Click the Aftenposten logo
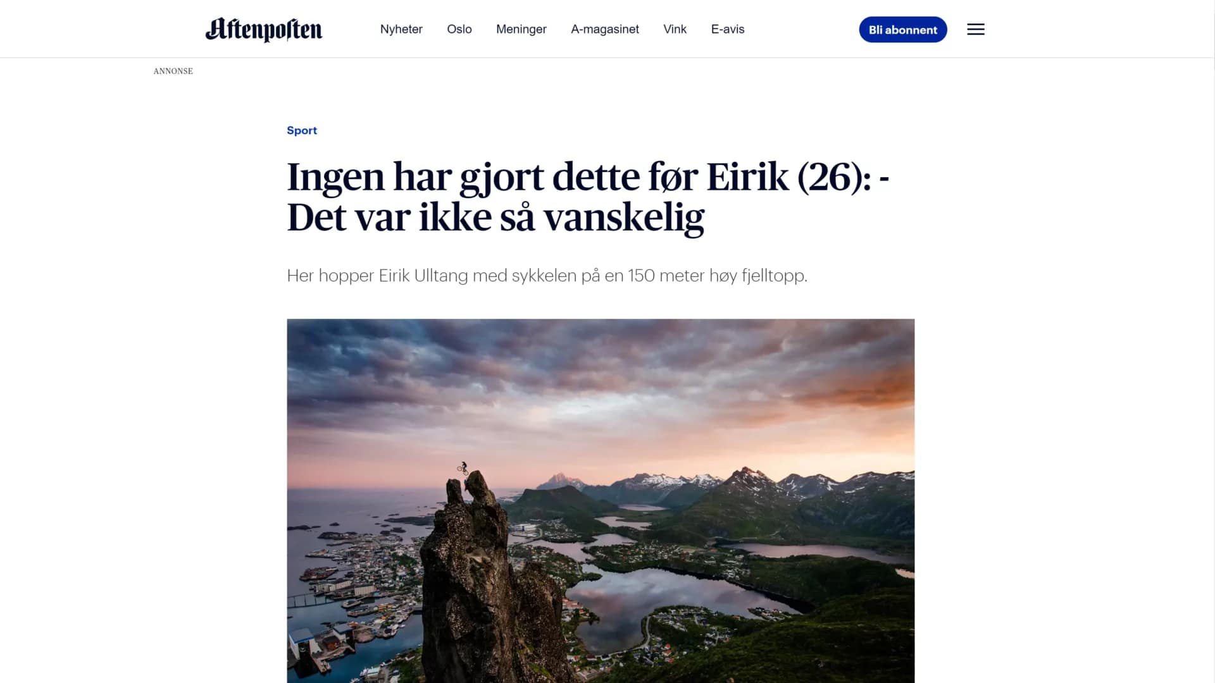 click(264, 29)
